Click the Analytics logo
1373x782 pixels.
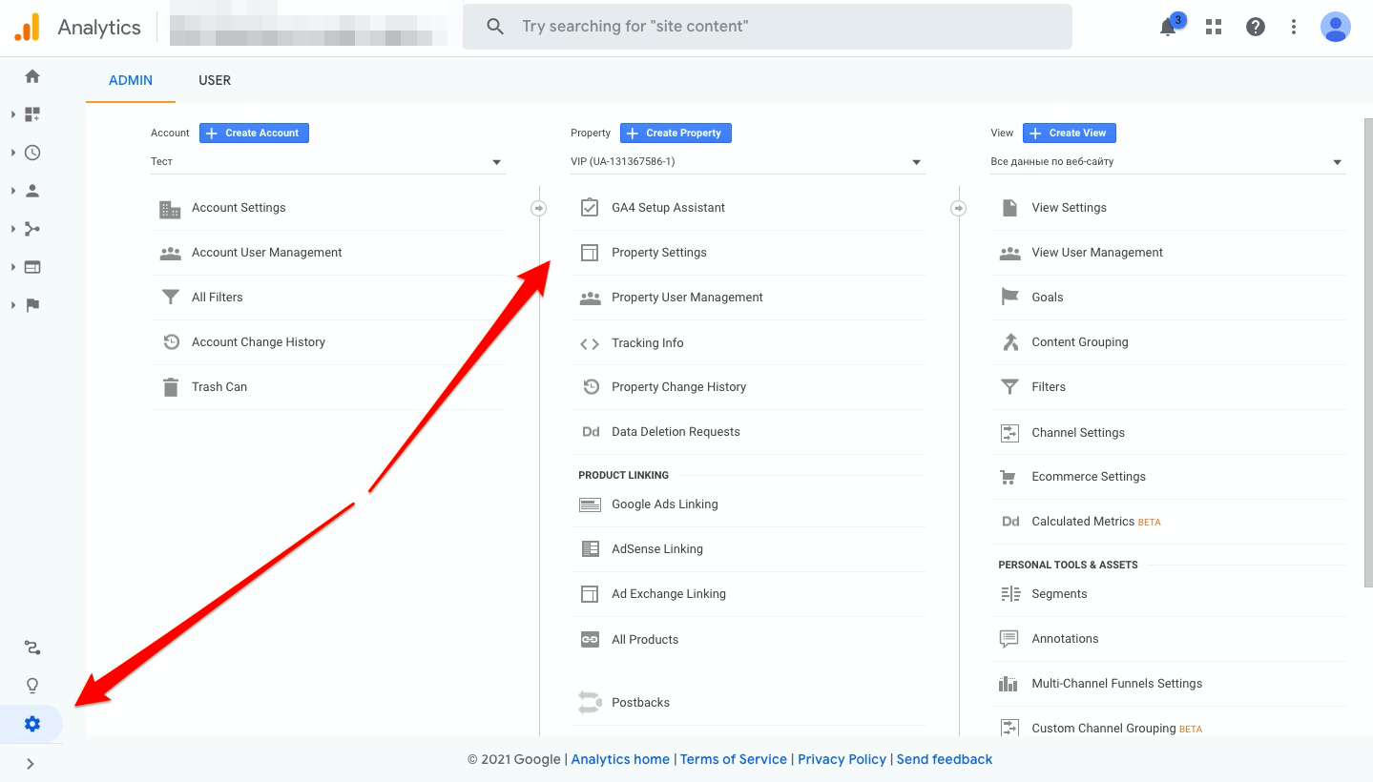pos(28,27)
